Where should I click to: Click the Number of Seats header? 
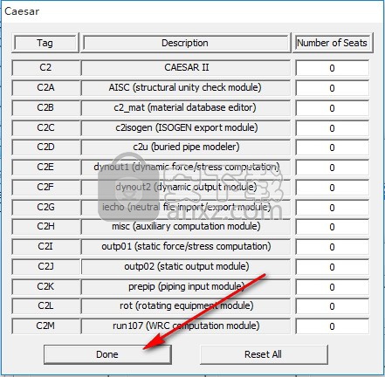[x=333, y=43]
